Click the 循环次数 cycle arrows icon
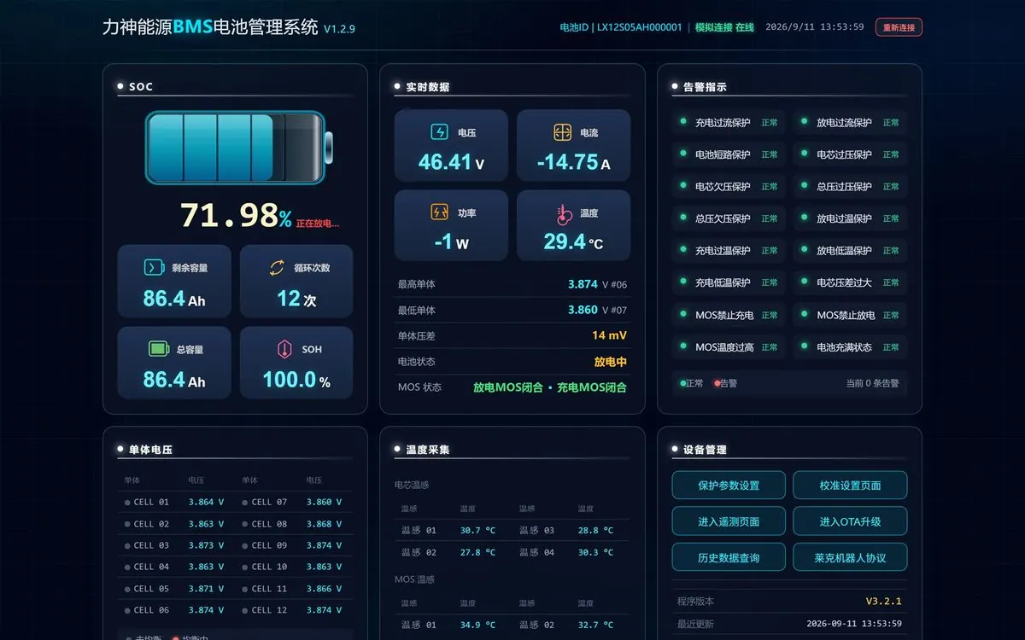1025x640 pixels. point(276,267)
